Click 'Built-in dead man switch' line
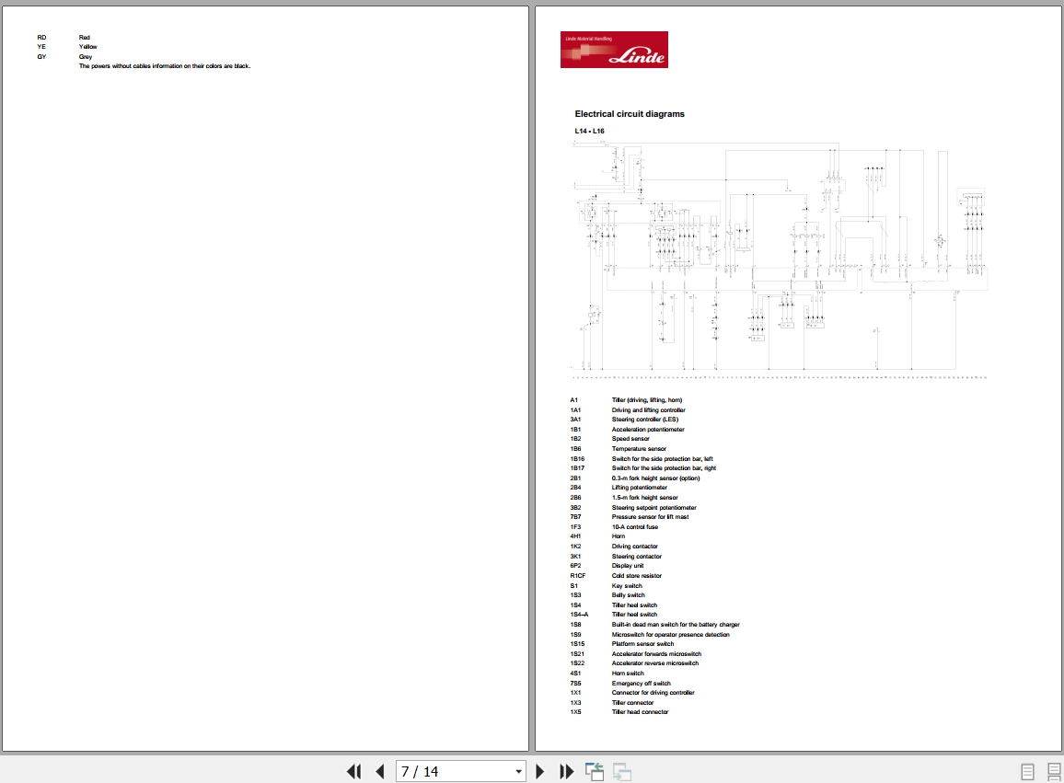This screenshot has height=783, width=1064. coord(676,624)
